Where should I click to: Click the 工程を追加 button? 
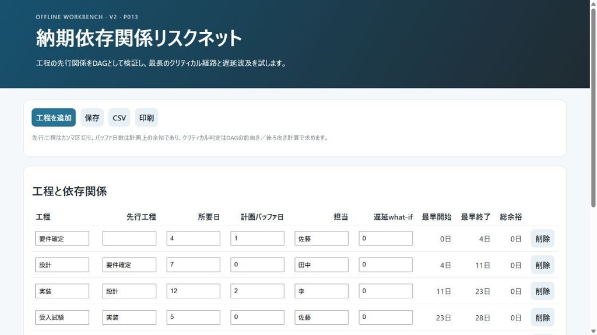click(54, 117)
